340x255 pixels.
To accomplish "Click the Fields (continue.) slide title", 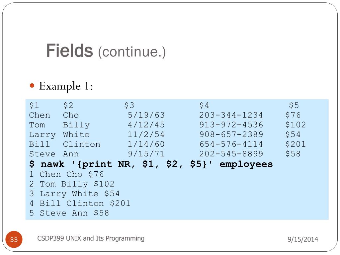I will [x=106, y=51].
